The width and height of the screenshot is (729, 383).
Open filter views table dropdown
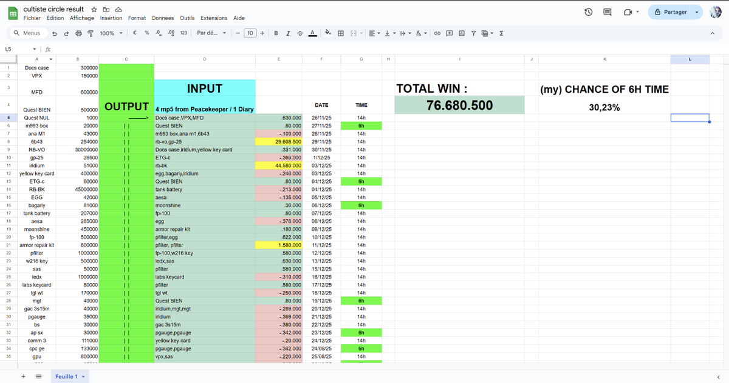coord(487,33)
